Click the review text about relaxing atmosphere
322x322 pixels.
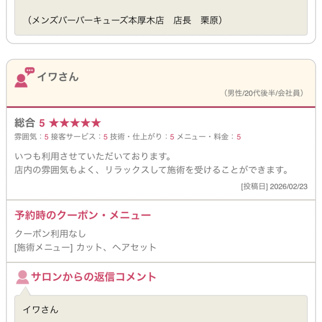(151, 170)
